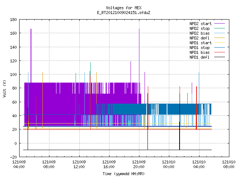Viewport: 236px width, 177px height.
Task: Click the purple NPD2 start legend line
Action: pos(219,24)
